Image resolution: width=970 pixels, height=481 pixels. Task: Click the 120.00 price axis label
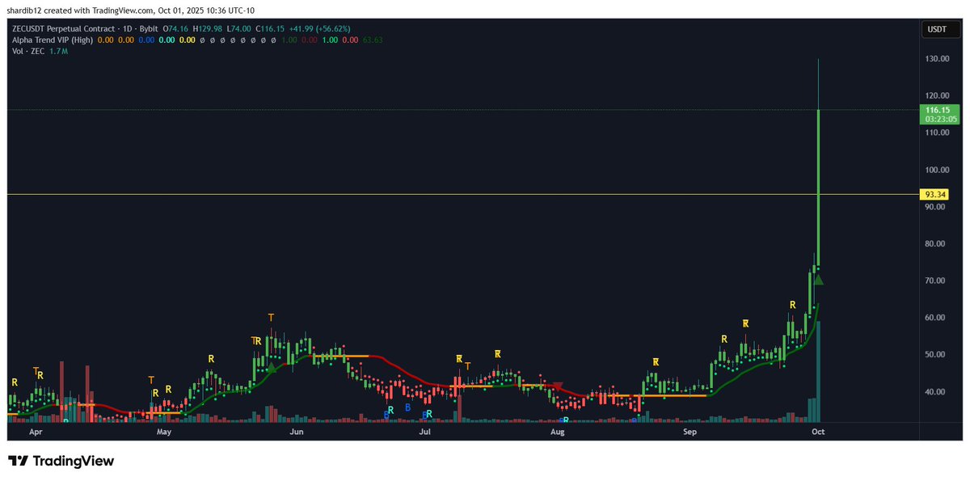click(938, 96)
